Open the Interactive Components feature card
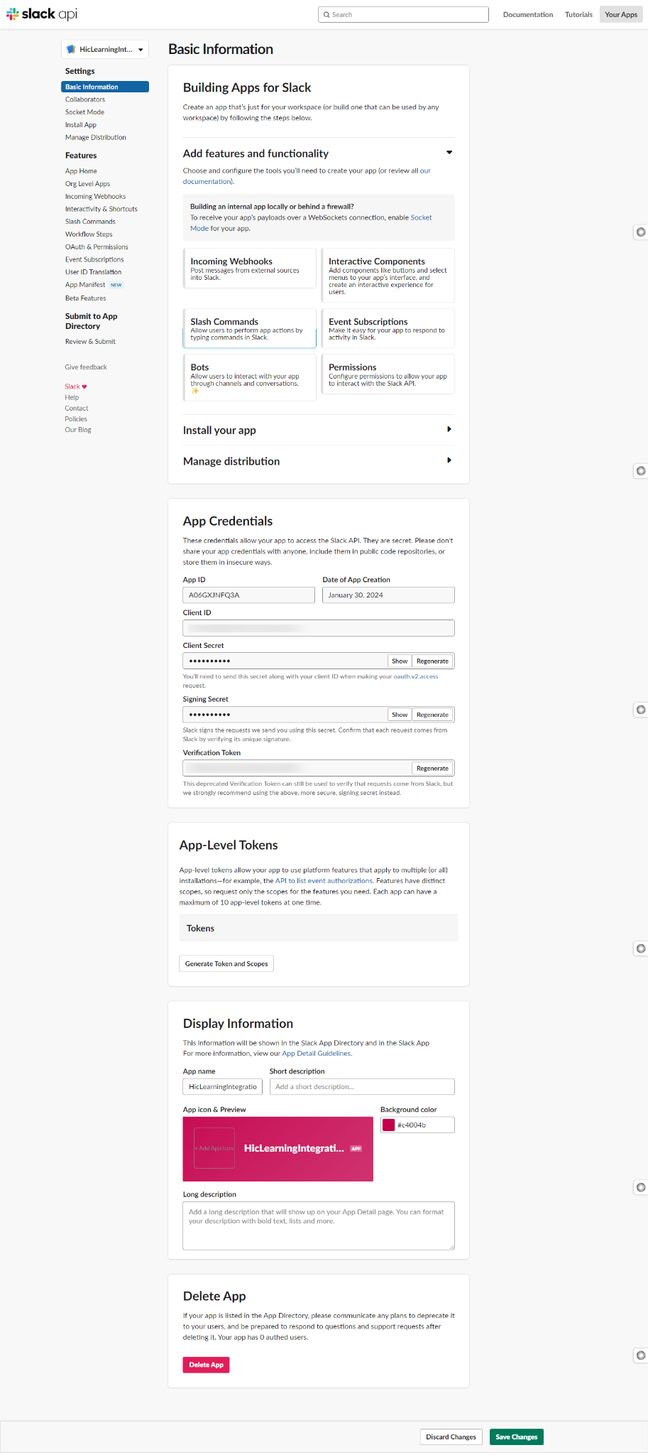The width and height of the screenshot is (648, 1455). [388, 276]
